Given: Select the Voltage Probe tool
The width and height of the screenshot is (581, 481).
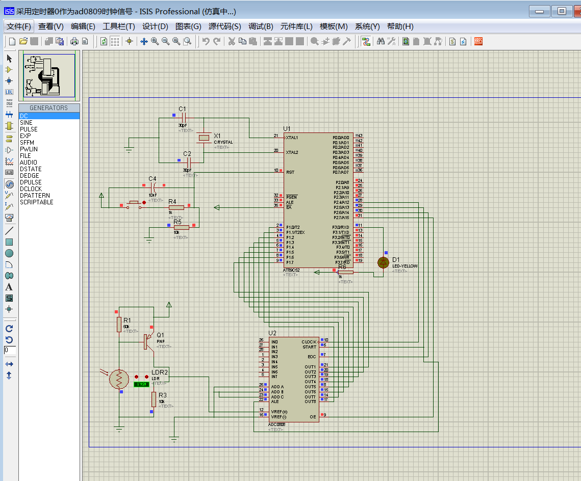Looking at the screenshot, I should [x=9, y=195].
